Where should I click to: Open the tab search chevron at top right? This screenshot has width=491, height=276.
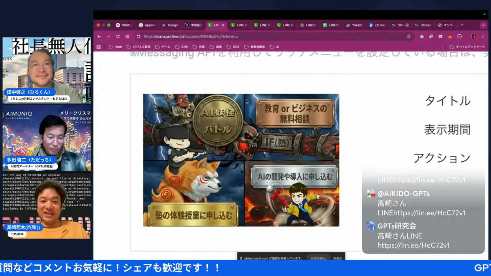(x=484, y=25)
